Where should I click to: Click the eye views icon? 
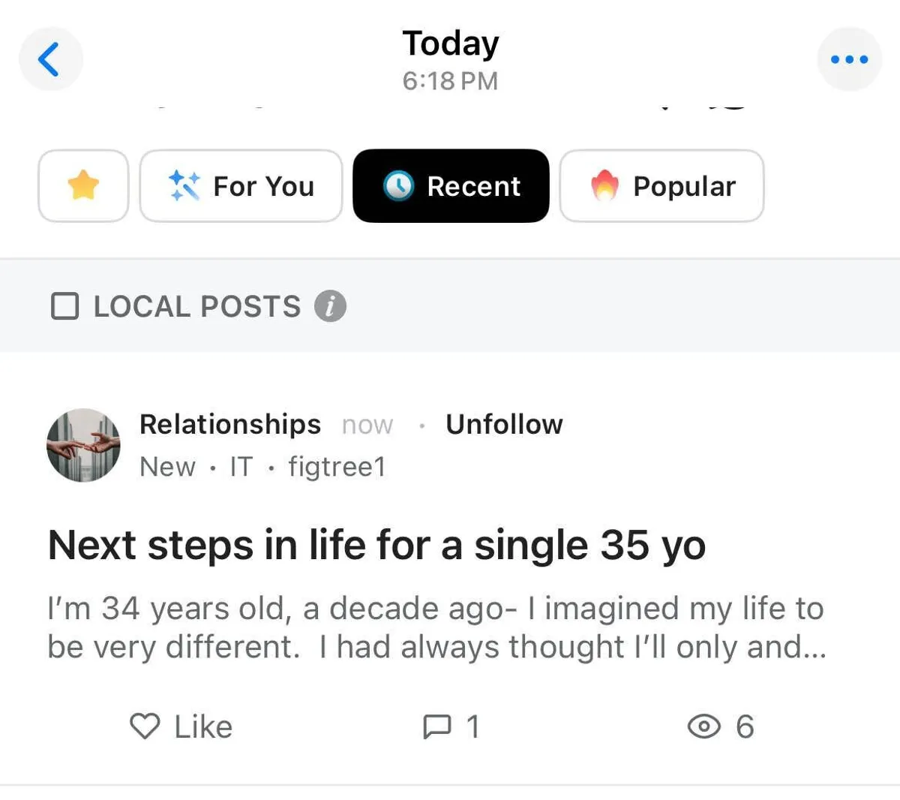(703, 726)
